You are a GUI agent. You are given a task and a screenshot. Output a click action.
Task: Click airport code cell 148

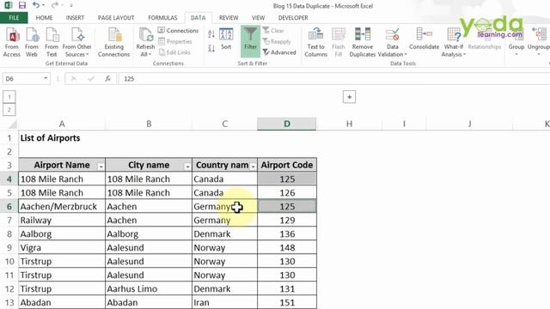287,248
